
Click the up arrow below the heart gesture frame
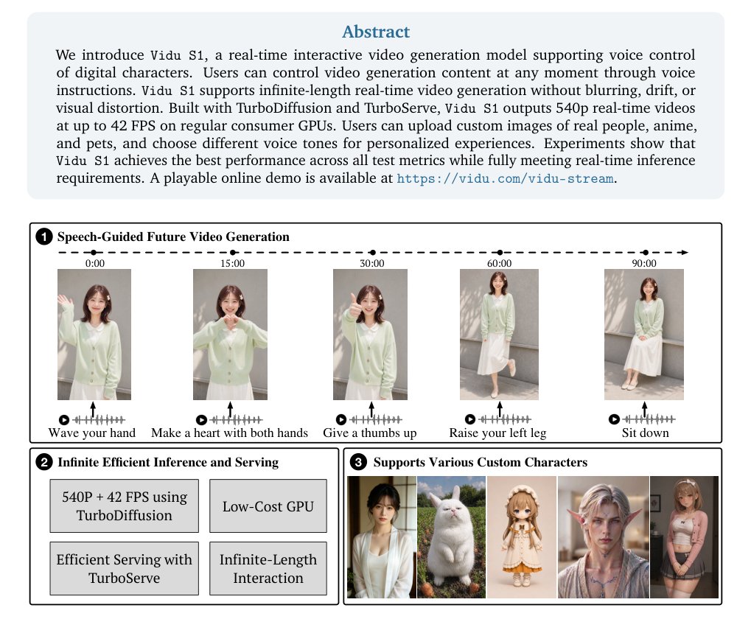(230, 409)
